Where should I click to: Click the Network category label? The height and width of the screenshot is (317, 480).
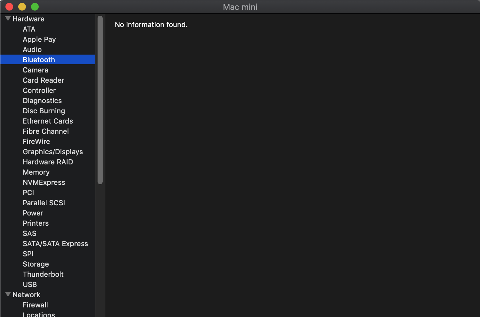(27, 295)
